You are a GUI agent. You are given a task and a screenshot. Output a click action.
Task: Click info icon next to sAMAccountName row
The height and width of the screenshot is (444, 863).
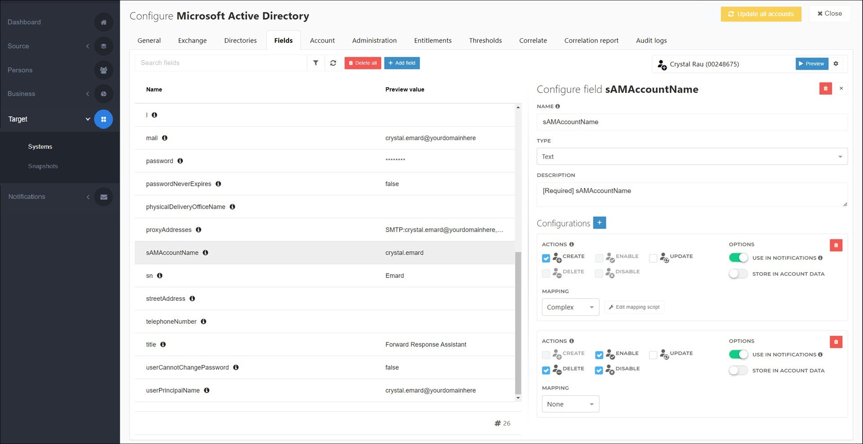tap(205, 252)
